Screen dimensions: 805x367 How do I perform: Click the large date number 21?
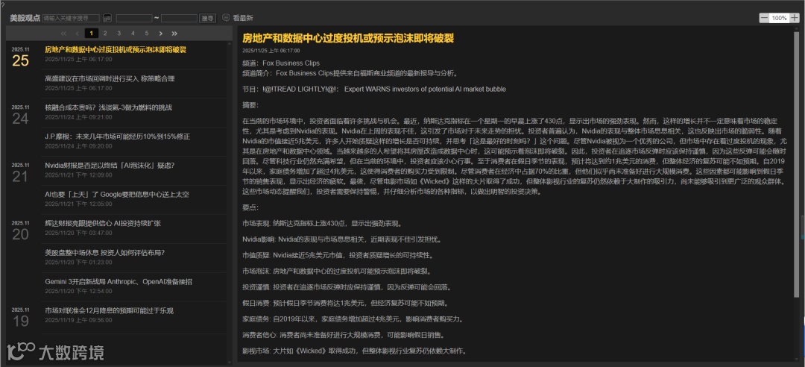[x=21, y=176]
